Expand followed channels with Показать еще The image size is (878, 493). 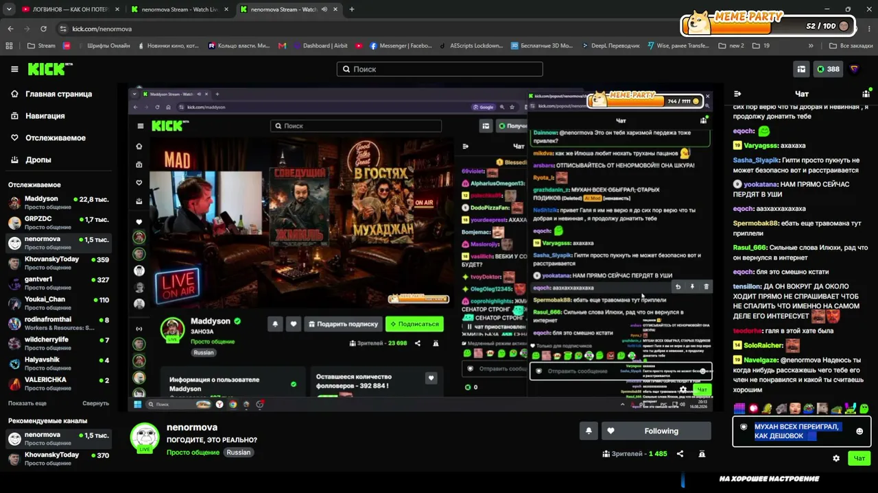point(27,403)
